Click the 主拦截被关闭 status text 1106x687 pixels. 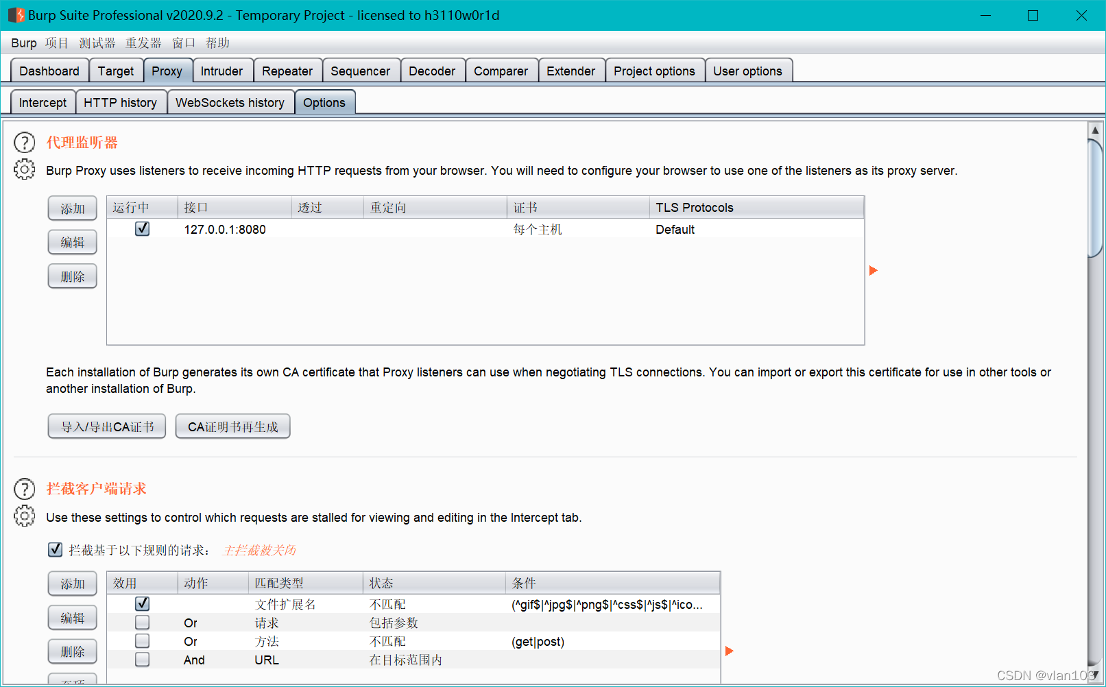pyautogui.click(x=260, y=551)
